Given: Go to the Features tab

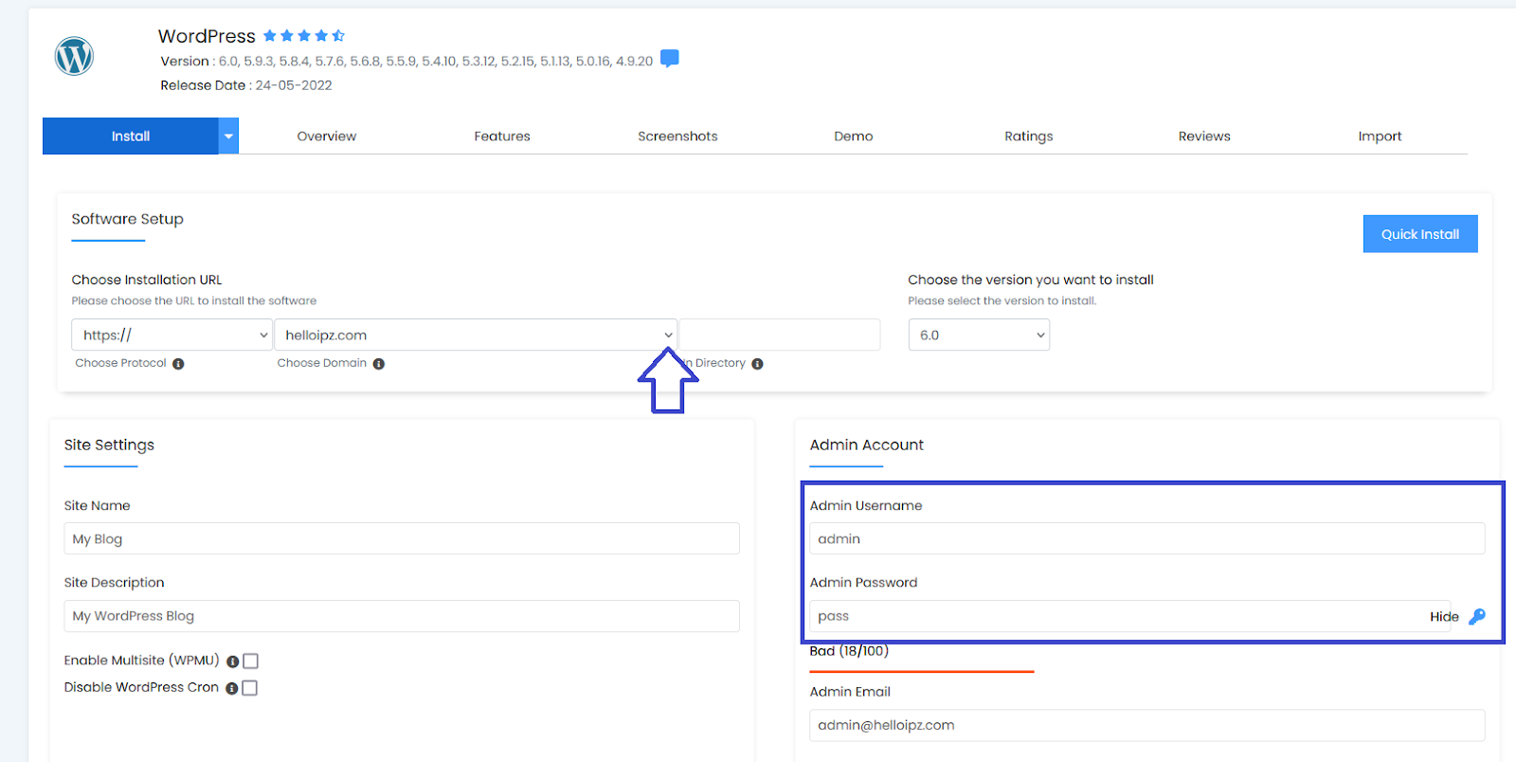Looking at the screenshot, I should [502, 136].
